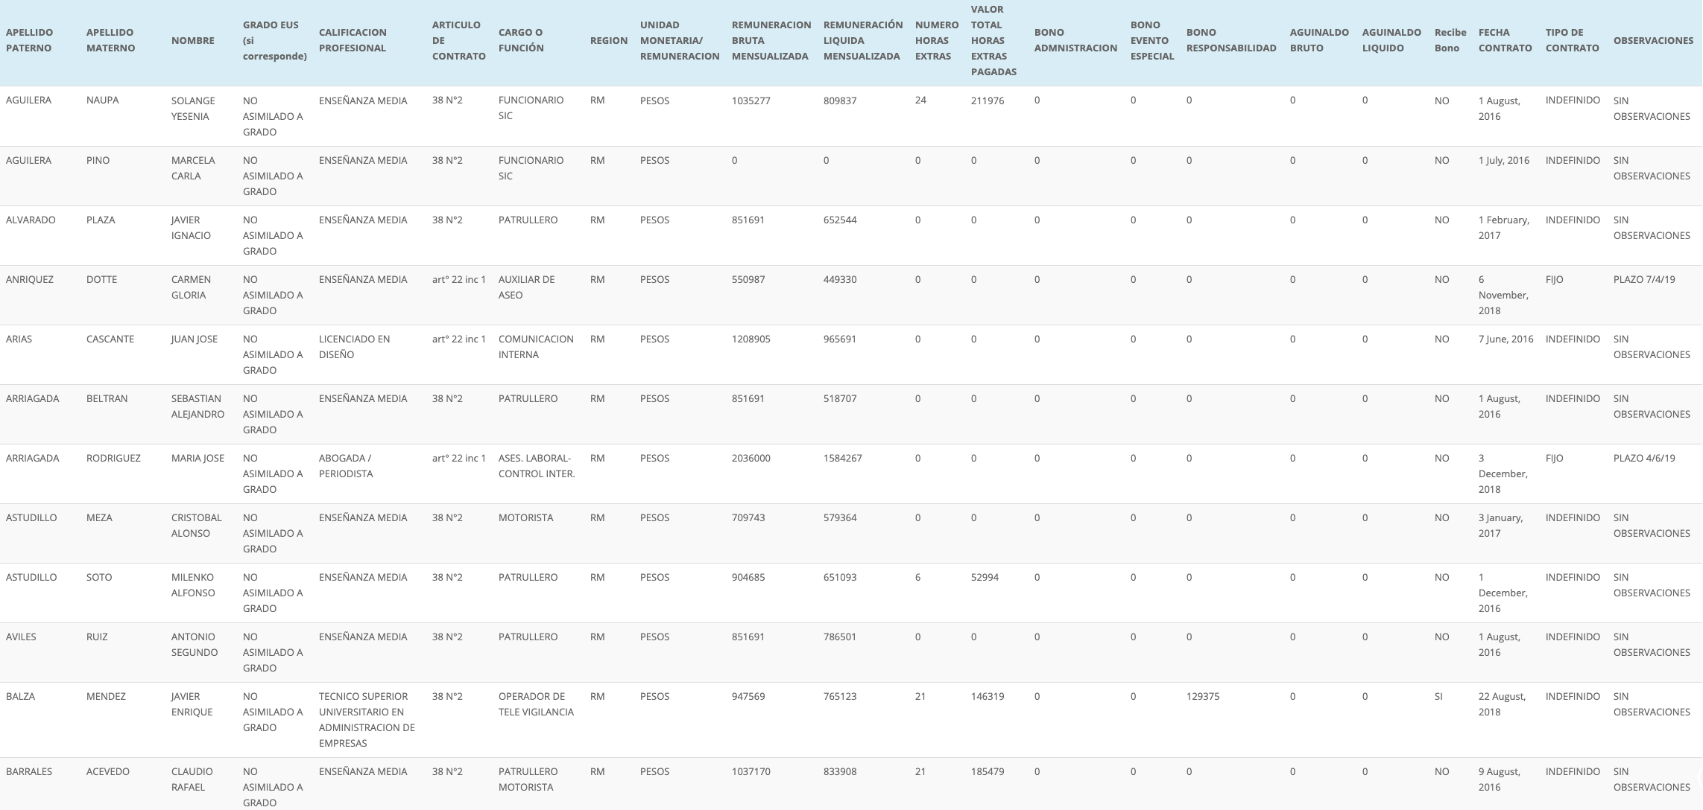Select the date 1 July, 2016
Image resolution: width=1703 pixels, height=810 pixels.
pyautogui.click(x=1504, y=160)
